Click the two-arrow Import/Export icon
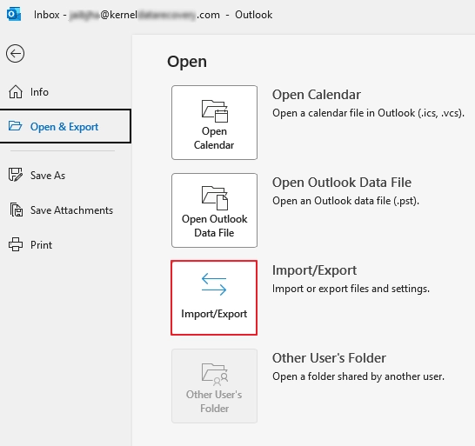This screenshot has width=475, height=446. [x=214, y=284]
